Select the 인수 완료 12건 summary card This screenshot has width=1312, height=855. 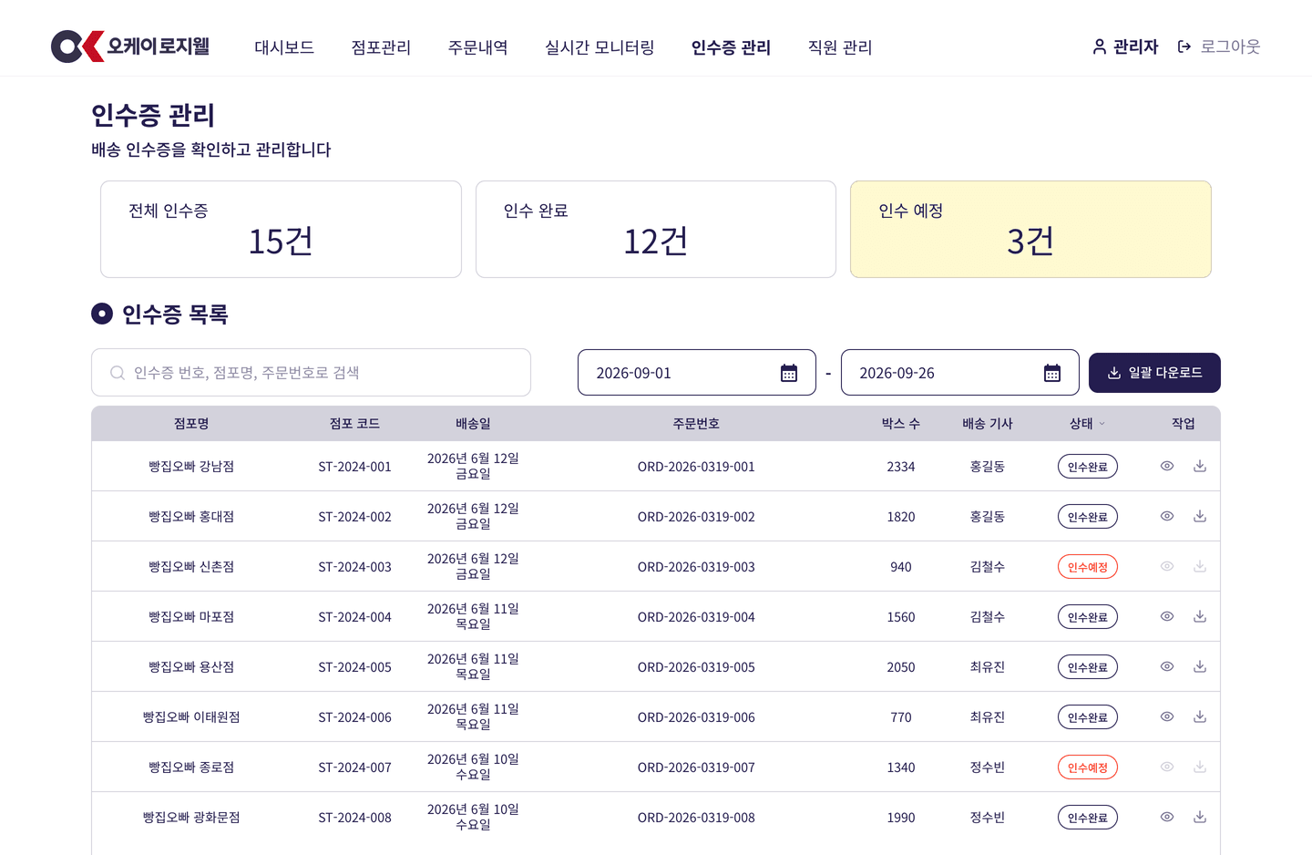656,229
